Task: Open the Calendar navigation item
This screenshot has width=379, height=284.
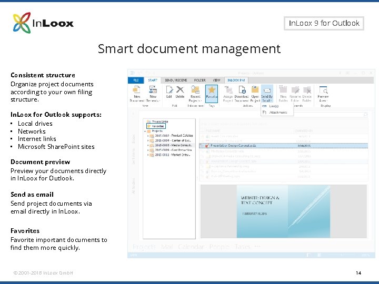Action: [x=191, y=247]
